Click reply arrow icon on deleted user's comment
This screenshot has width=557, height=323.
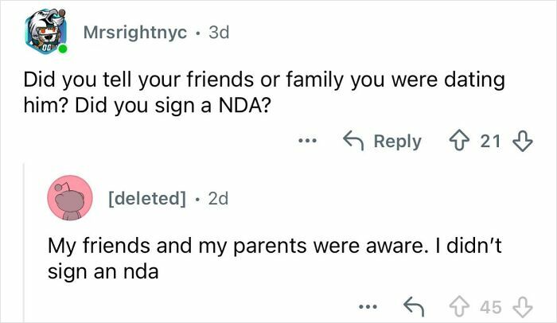click(413, 306)
